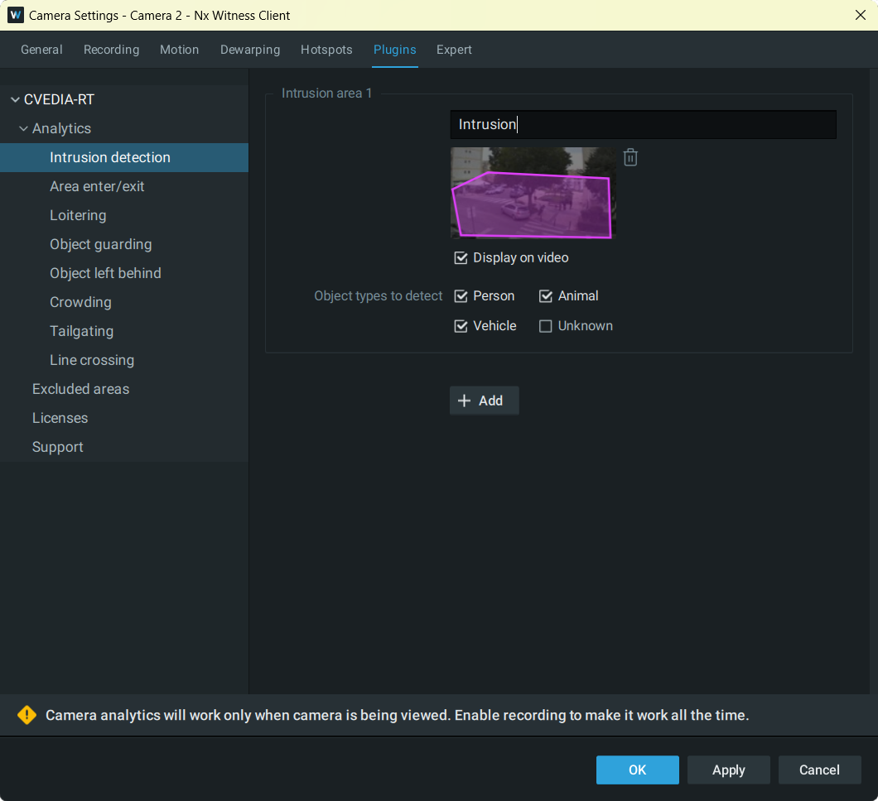Click the intrusion area name field
This screenshot has width=878, height=801.
pos(643,124)
